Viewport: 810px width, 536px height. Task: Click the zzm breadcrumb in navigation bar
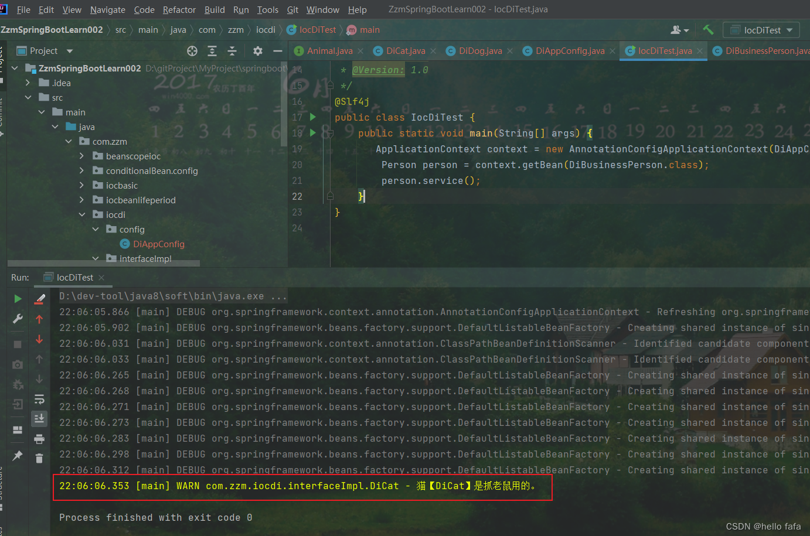[236, 30]
